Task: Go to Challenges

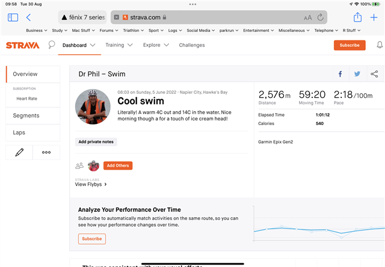Action: 192,45
